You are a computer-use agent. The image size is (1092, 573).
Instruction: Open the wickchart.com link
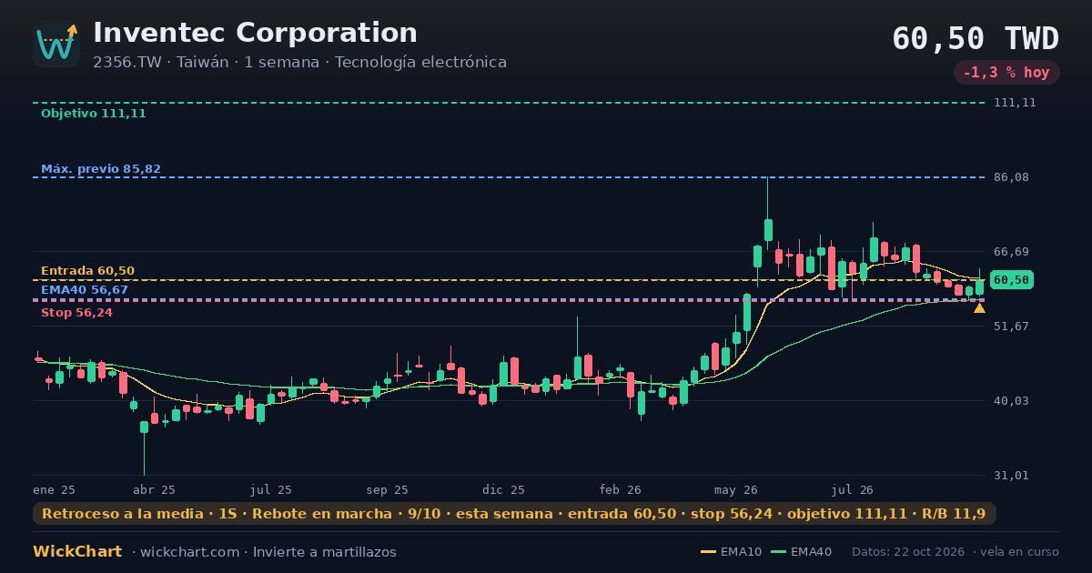(x=189, y=552)
